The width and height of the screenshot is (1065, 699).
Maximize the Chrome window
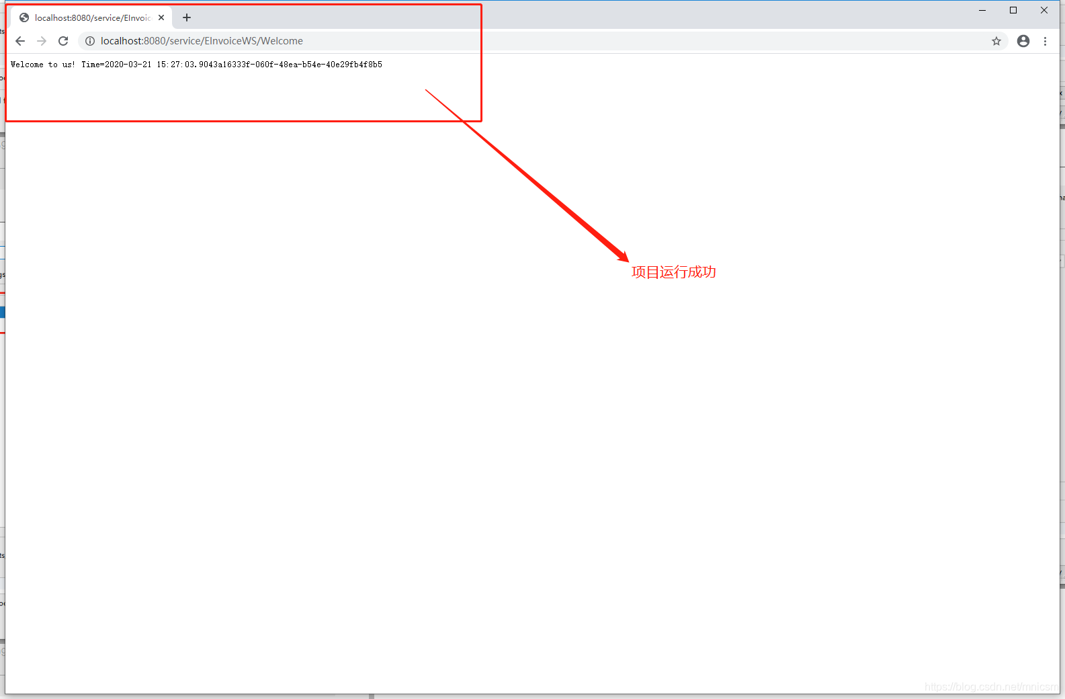click(x=1013, y=10)
